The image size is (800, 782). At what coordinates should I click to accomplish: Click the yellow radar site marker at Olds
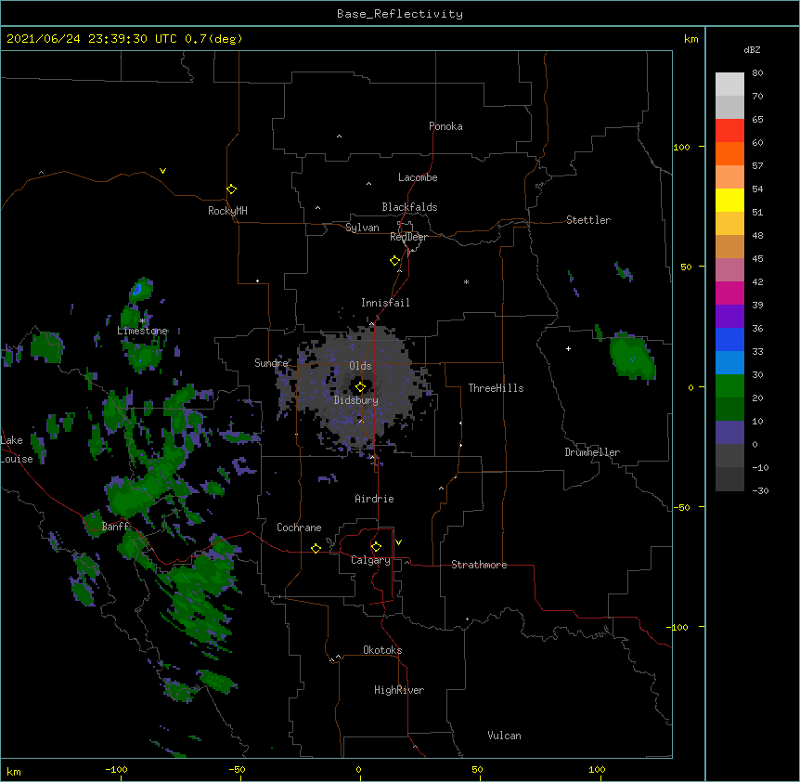(360, 387)
